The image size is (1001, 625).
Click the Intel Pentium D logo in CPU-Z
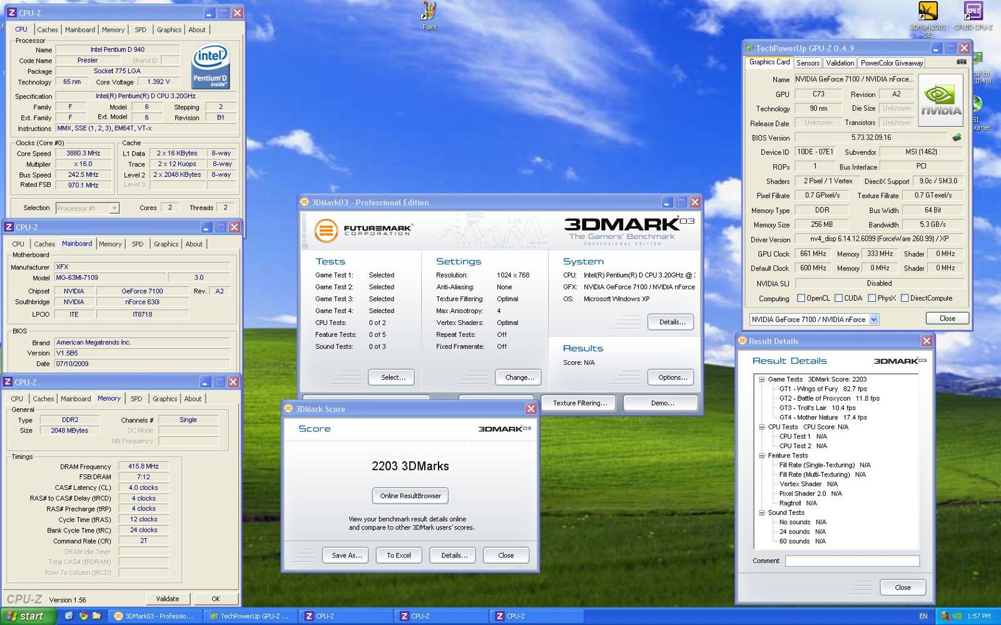[x=210, y=66]
